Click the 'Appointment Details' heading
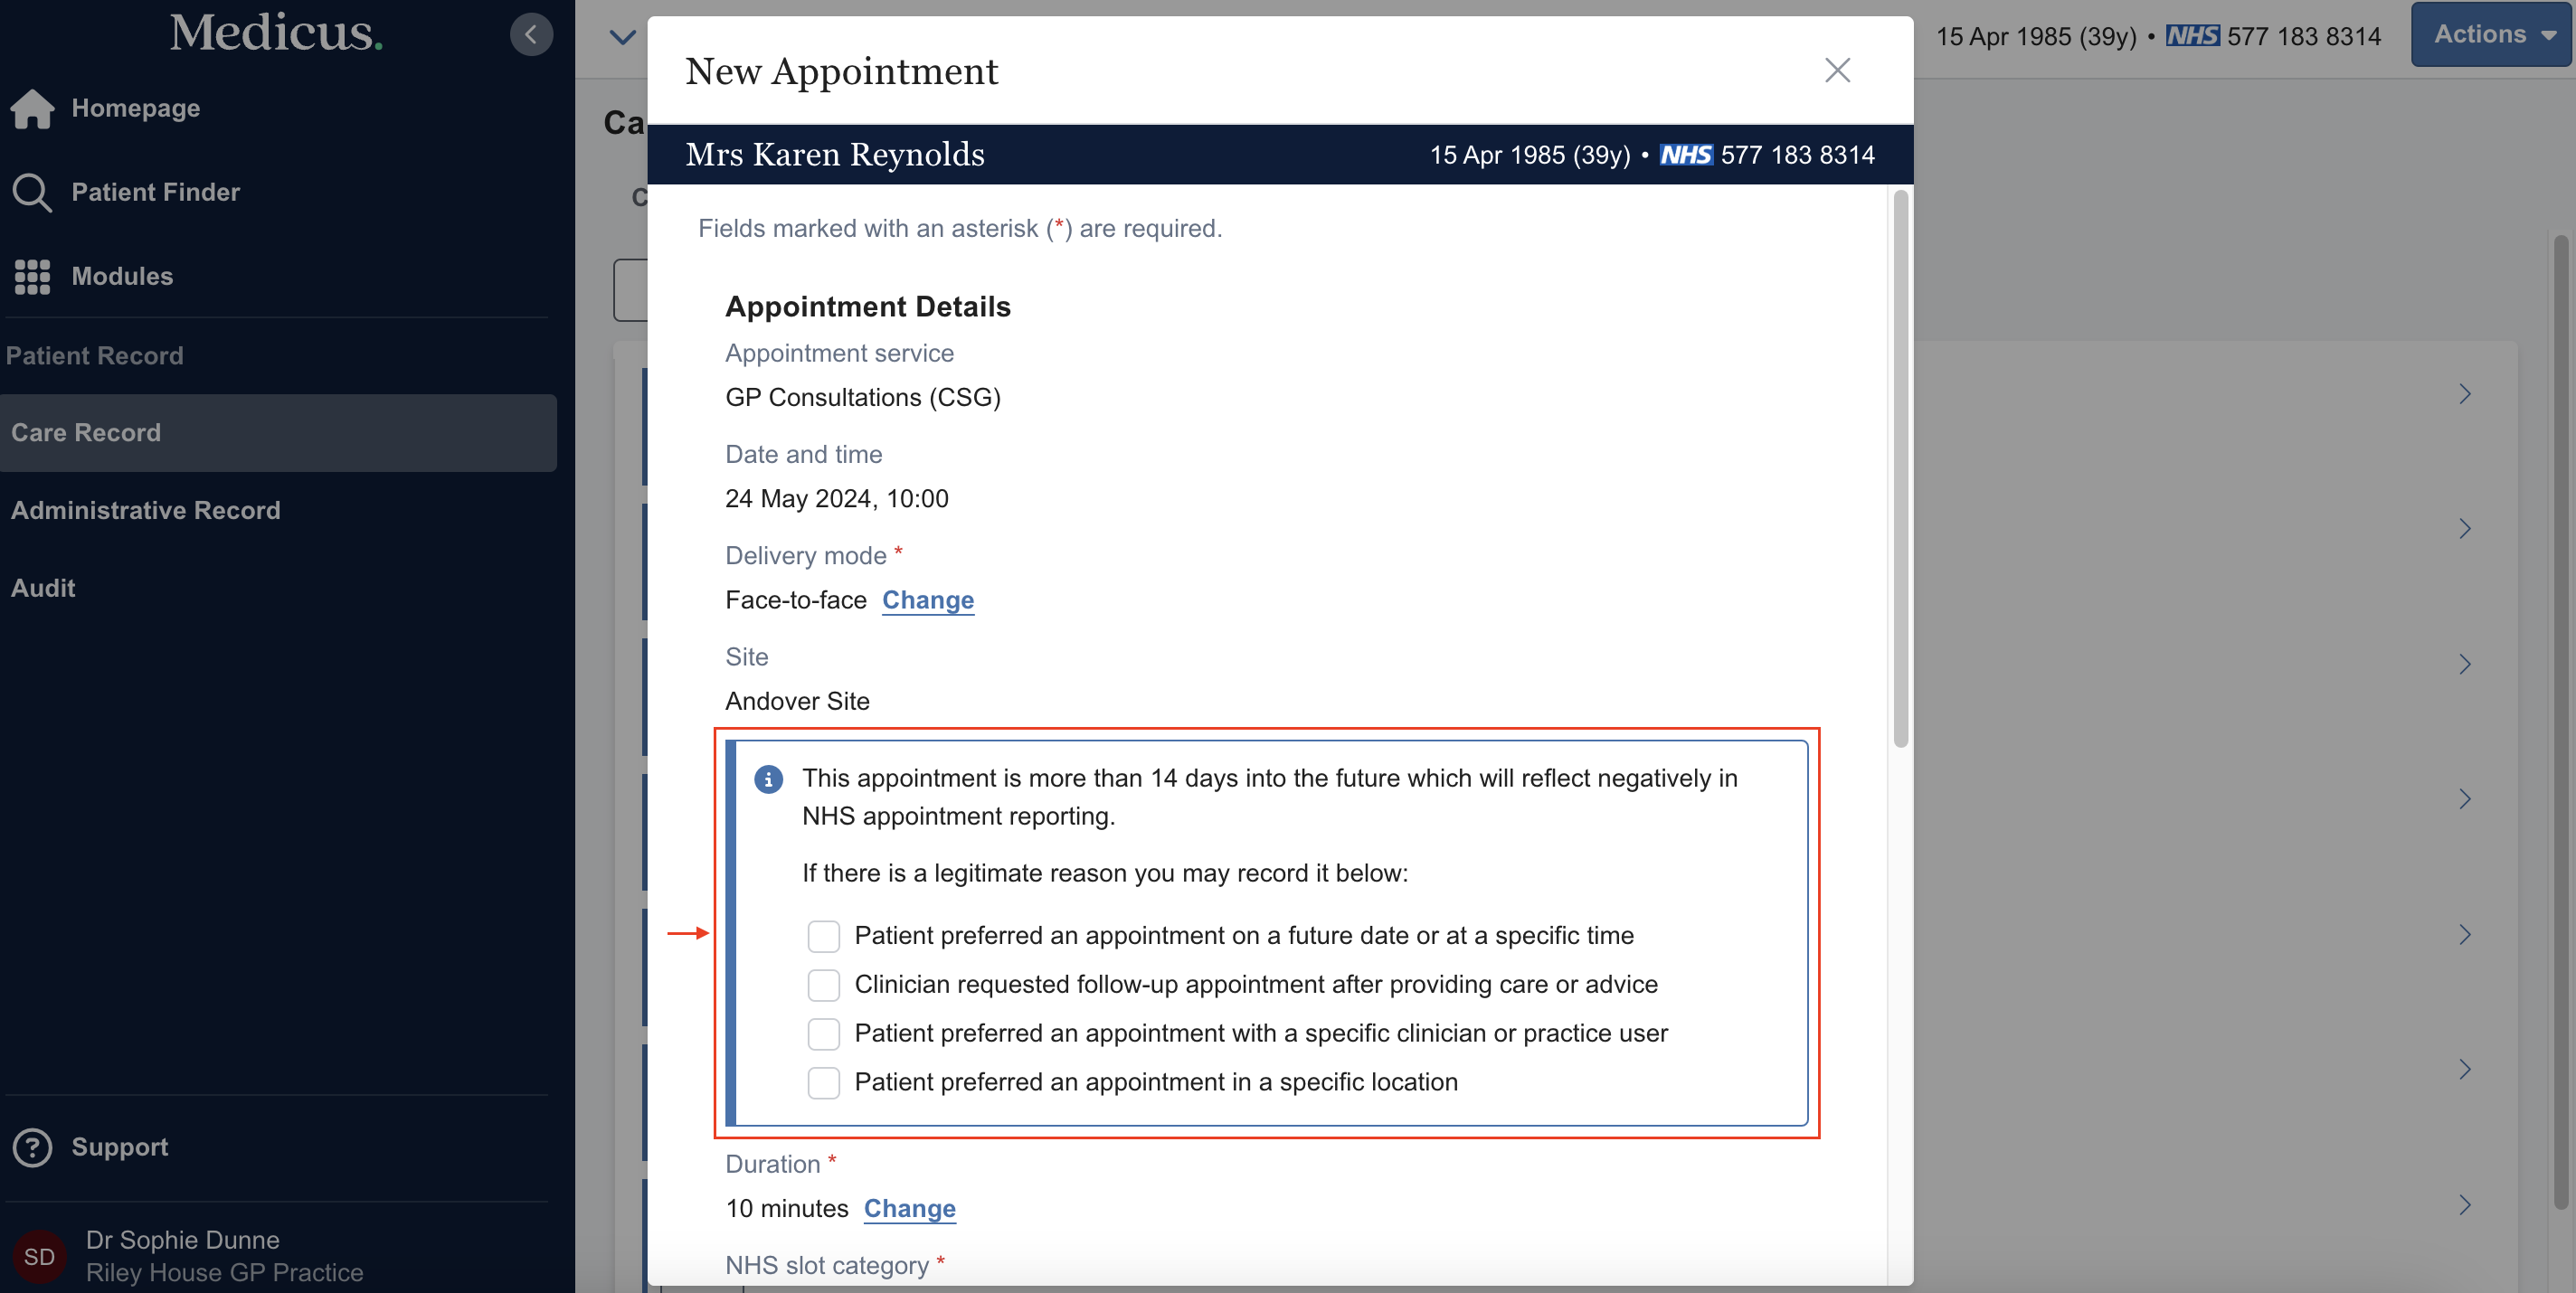The image size is (2576, 1293). click(x=868, y=307)
